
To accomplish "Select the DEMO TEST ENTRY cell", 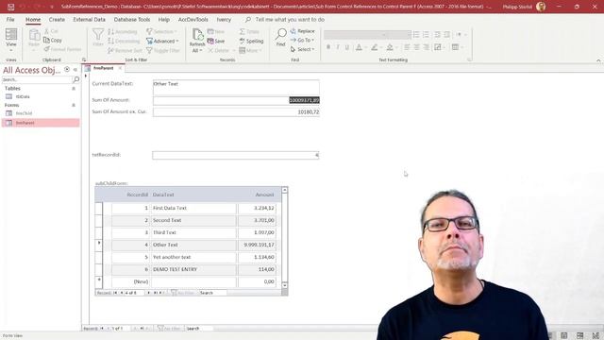I will click(x=193, y=269).
